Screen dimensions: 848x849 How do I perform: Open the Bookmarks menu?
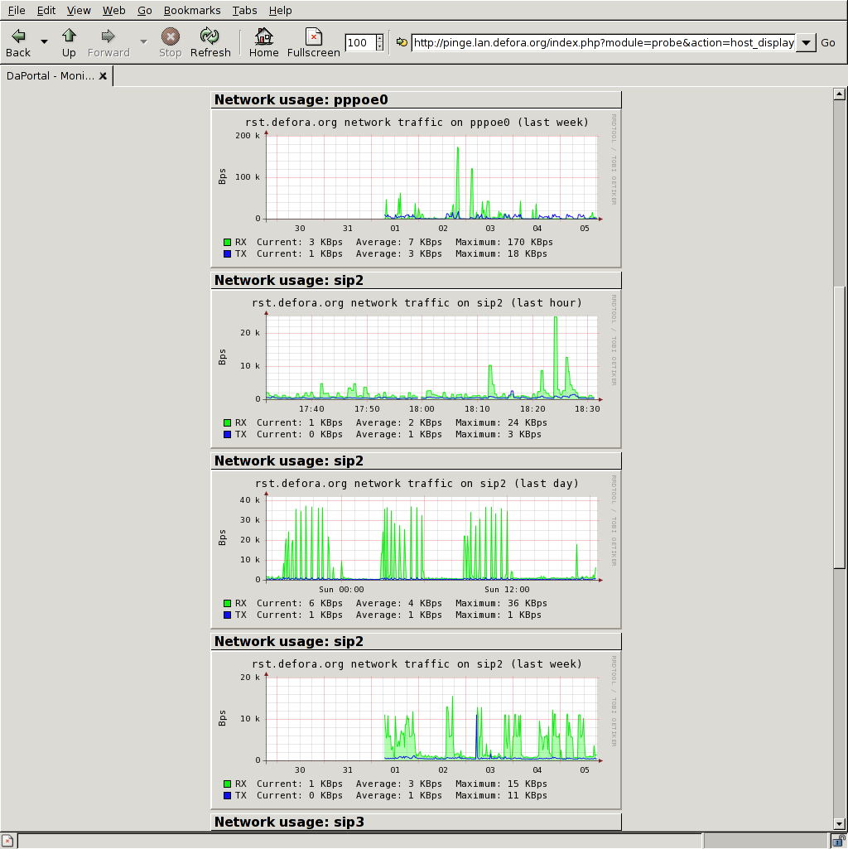[x=191, y=11]
